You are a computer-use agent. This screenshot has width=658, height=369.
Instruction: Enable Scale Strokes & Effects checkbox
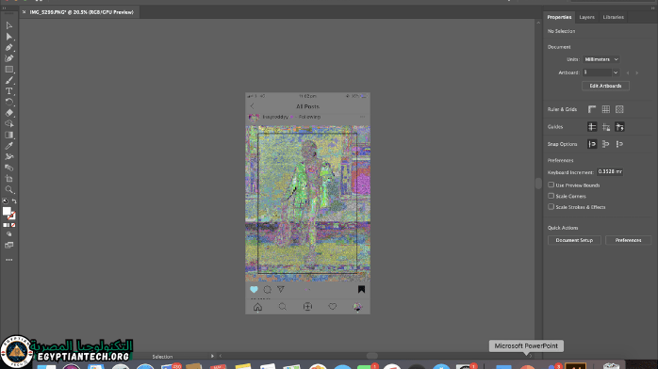[551, 206]
